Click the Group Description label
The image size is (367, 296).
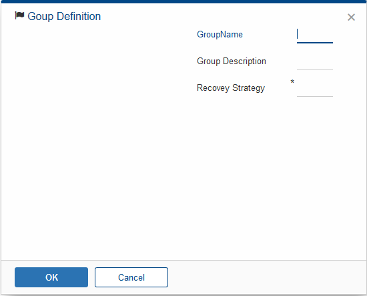pyautogui.click(x=232, y=61)
